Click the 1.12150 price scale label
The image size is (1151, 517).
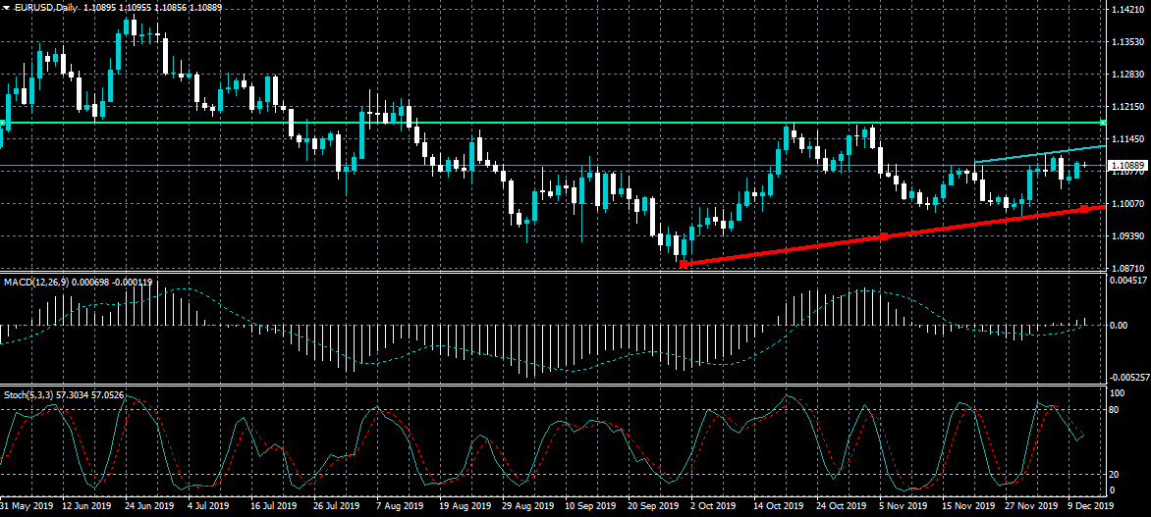(x=1126, y=106)
